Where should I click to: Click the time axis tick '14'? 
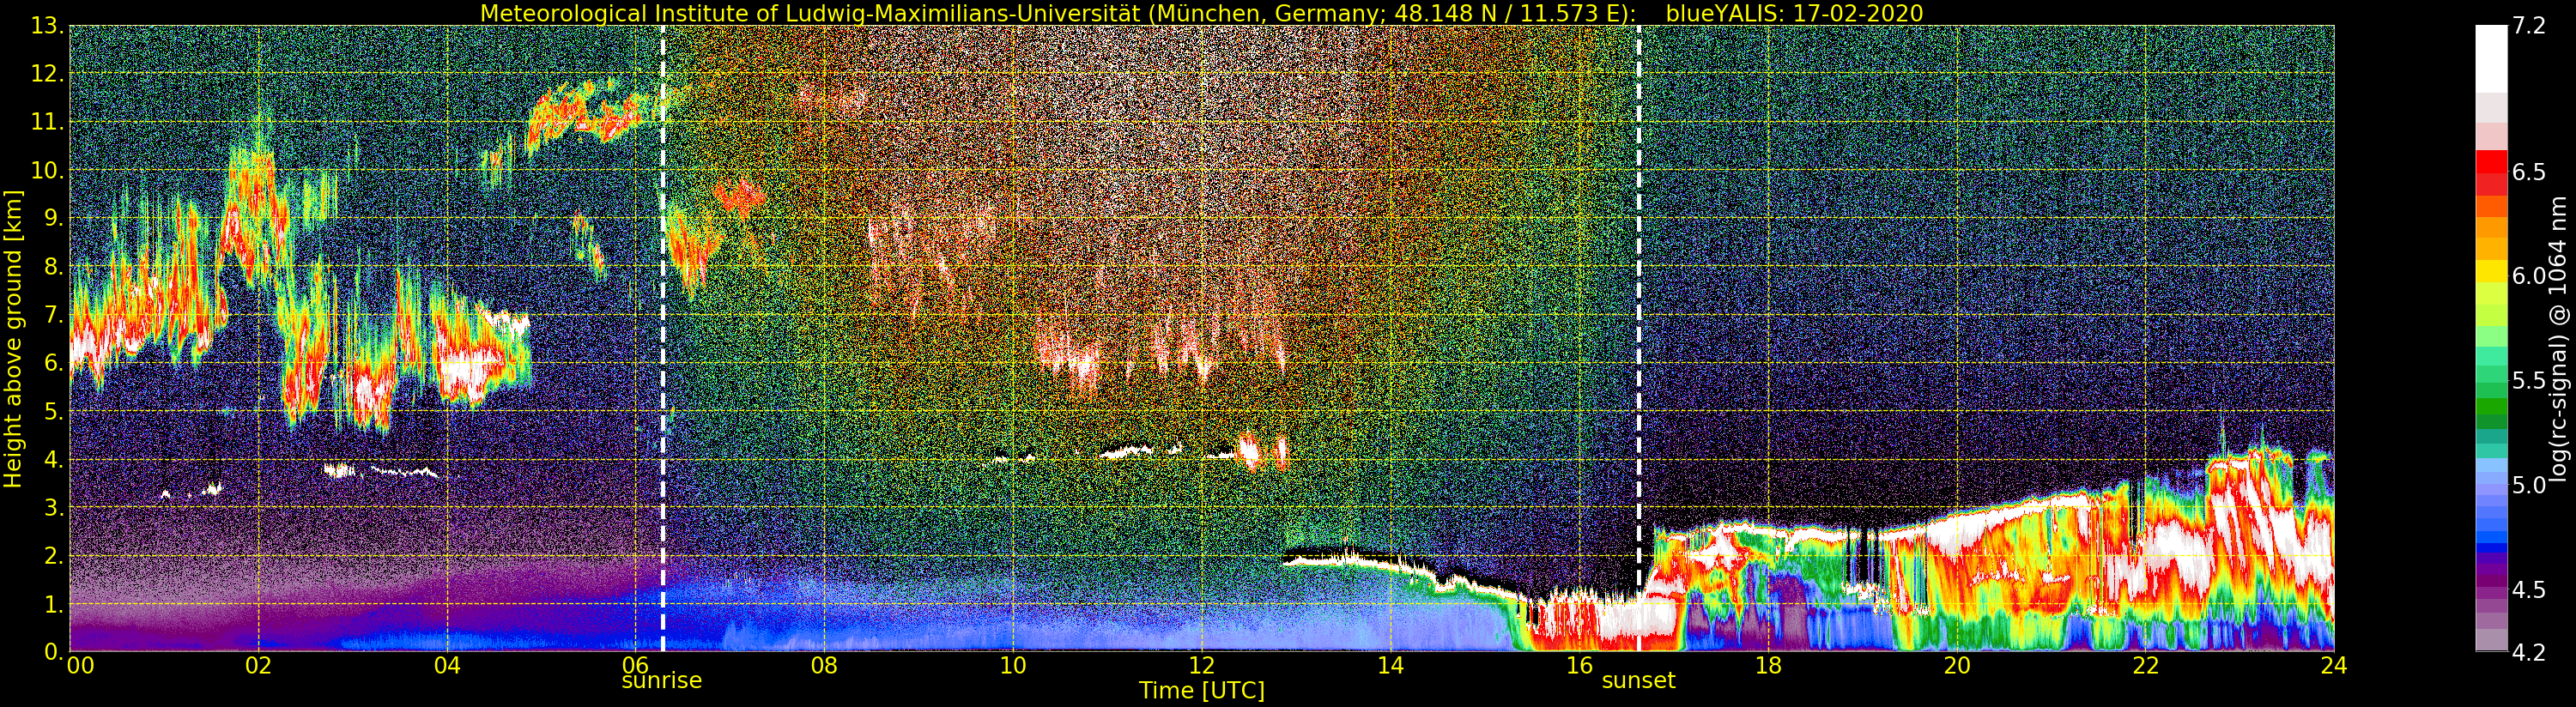(x=1390, y=666)
